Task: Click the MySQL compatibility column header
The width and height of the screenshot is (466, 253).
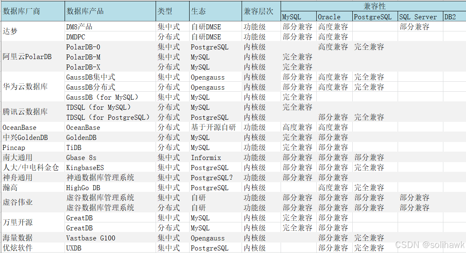Action: click(x=299, y=17)
